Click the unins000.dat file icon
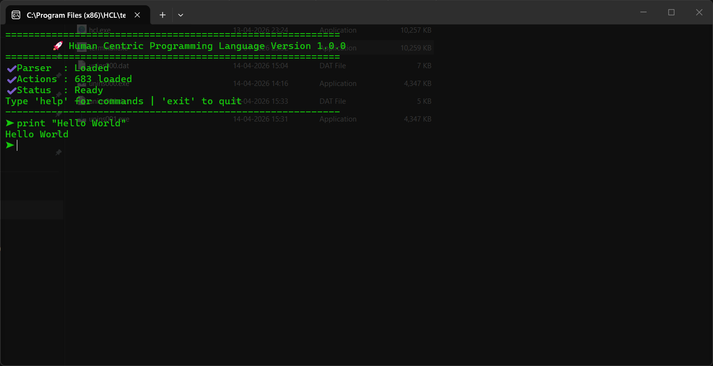This screenshot has width=713, height=366. click(x=81, y=65)
